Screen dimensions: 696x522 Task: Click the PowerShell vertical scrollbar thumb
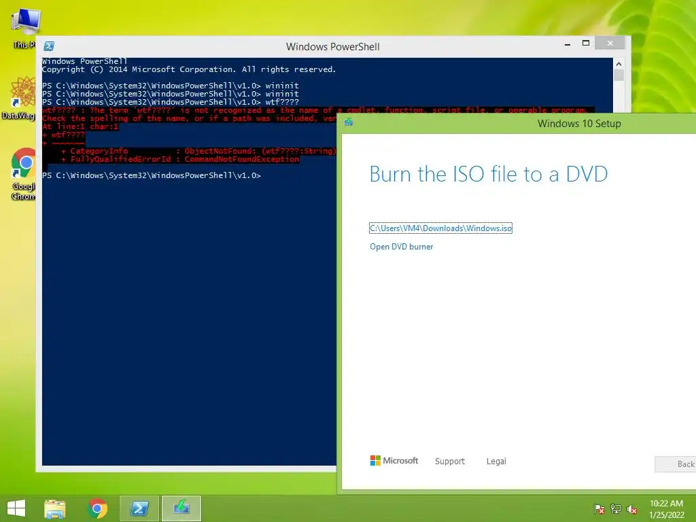(x=619, y=75)
